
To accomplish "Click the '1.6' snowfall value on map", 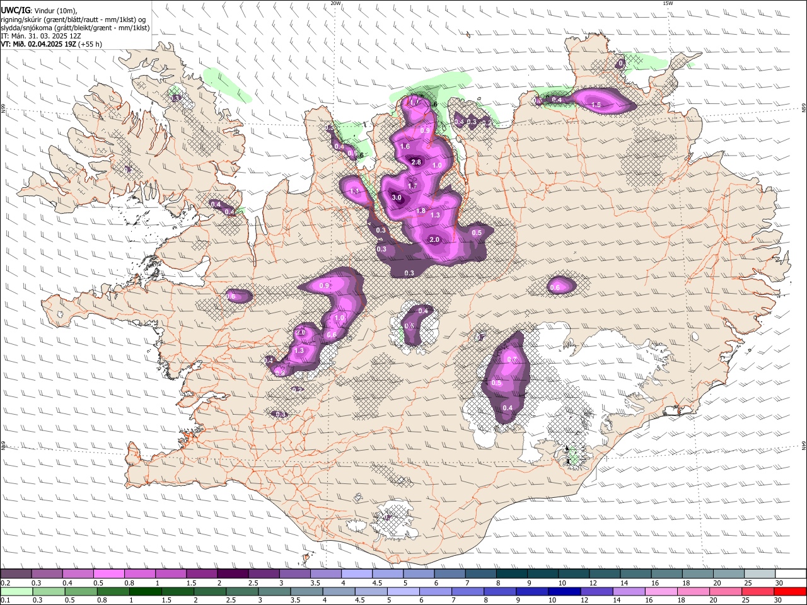I will coord(405,146).
